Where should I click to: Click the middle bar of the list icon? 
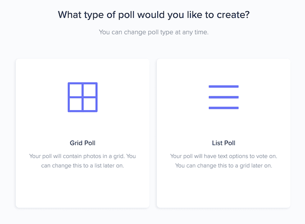coord(224,97)
